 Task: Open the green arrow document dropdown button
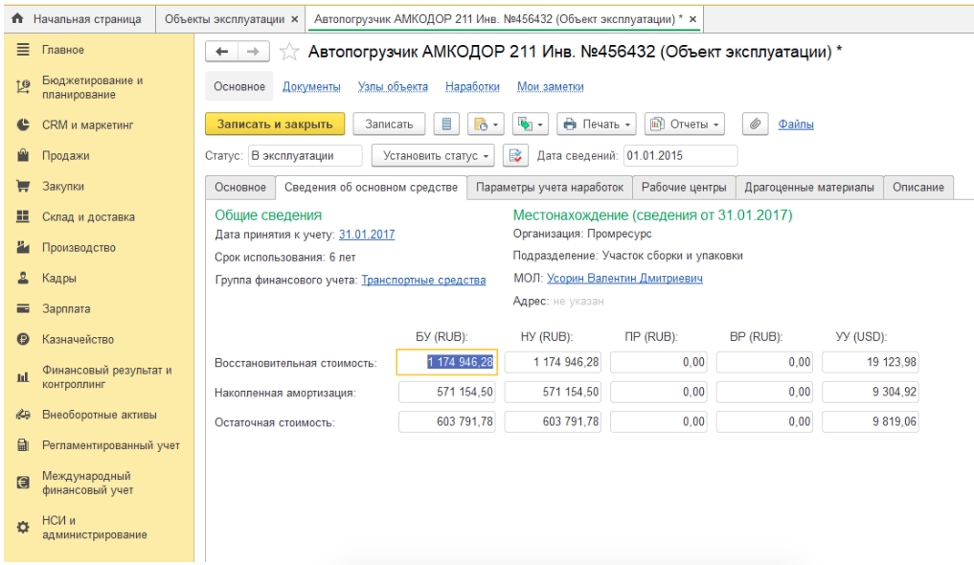coord(530,124)
